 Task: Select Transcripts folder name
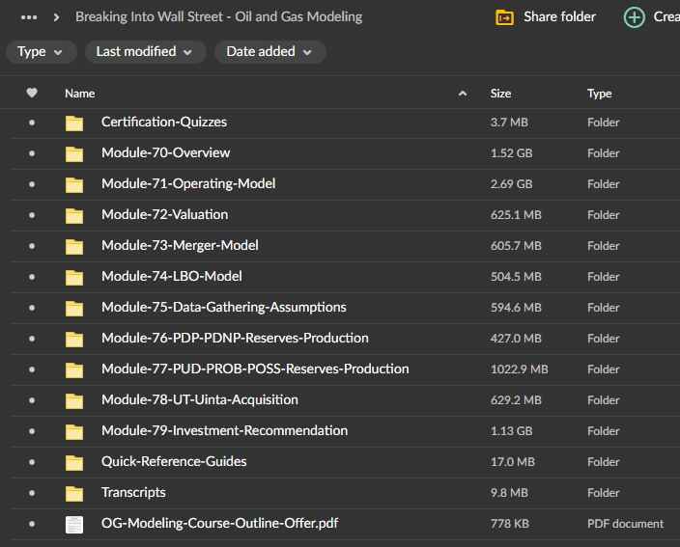point(133,492)
